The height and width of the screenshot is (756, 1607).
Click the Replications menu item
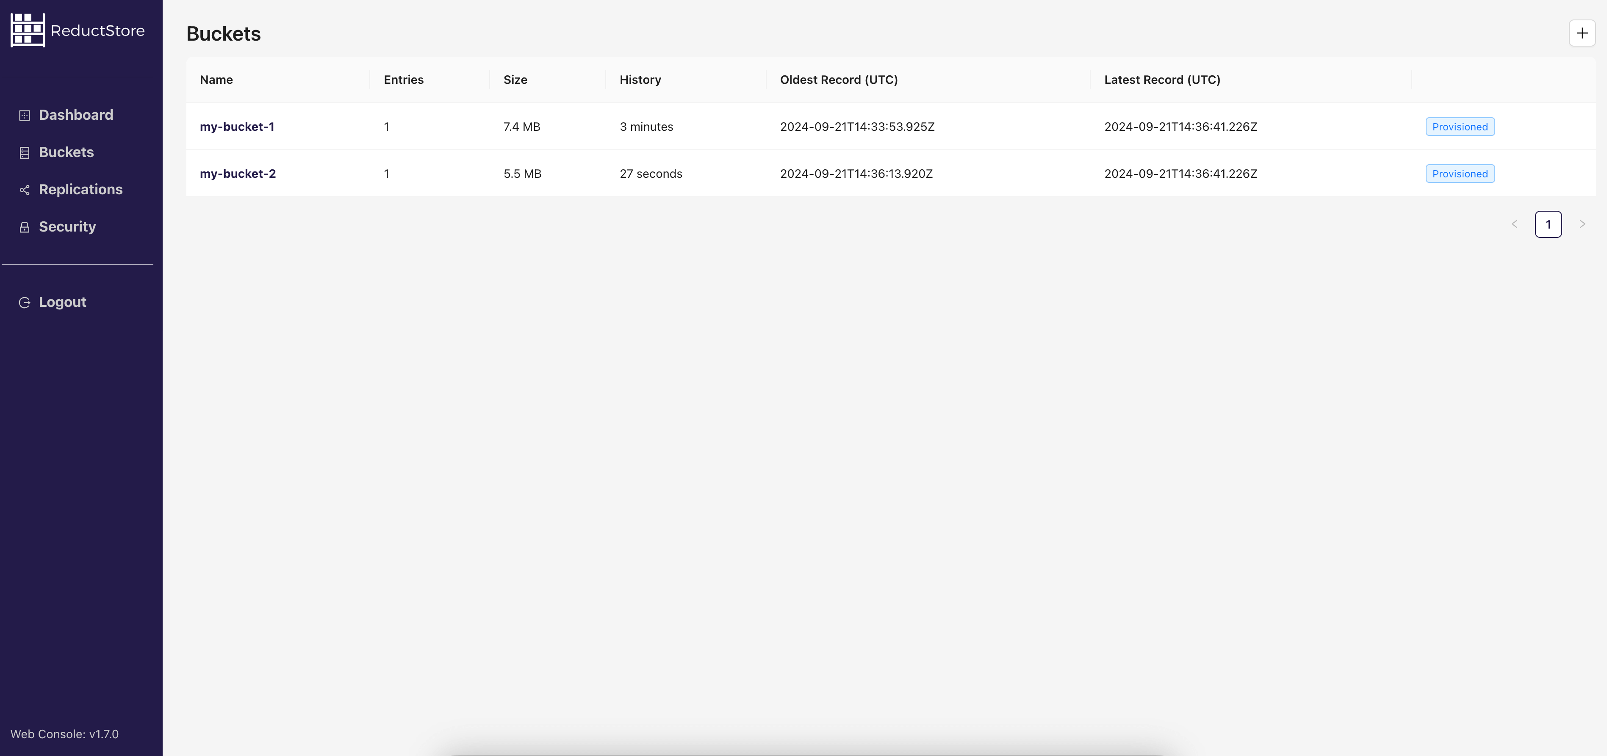point(81,190)
